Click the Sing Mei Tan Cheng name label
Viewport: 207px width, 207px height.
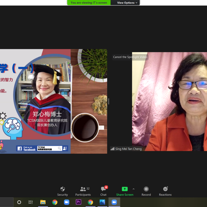[x=128, y=149]
